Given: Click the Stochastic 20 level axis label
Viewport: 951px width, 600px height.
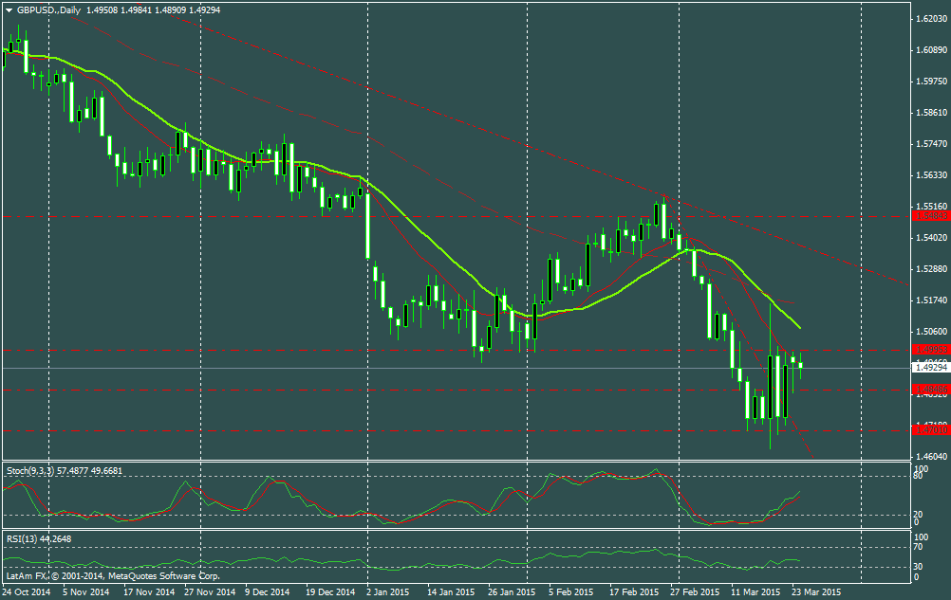Looking at the screenshot, I should pyautogui.click(x=919, y=515).
